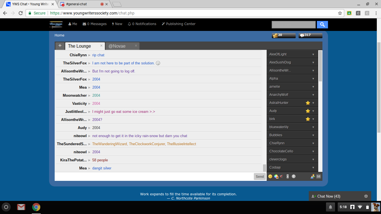Screen dimensions: 381x214
Task: Expand bluewaterlily user menu
Action: click(313, 127)
